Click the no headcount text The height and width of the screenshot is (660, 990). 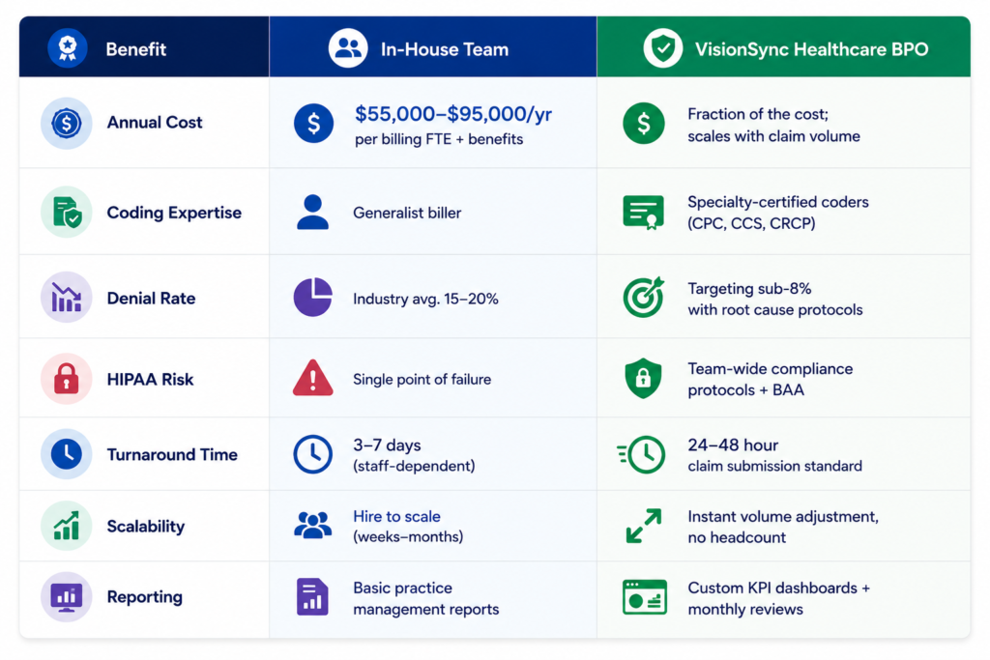737,537
